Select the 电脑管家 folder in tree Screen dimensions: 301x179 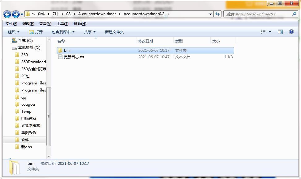(x=26, y=119)
